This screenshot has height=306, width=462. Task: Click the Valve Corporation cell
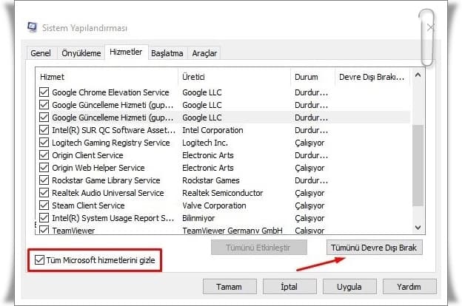click(214, 205)
